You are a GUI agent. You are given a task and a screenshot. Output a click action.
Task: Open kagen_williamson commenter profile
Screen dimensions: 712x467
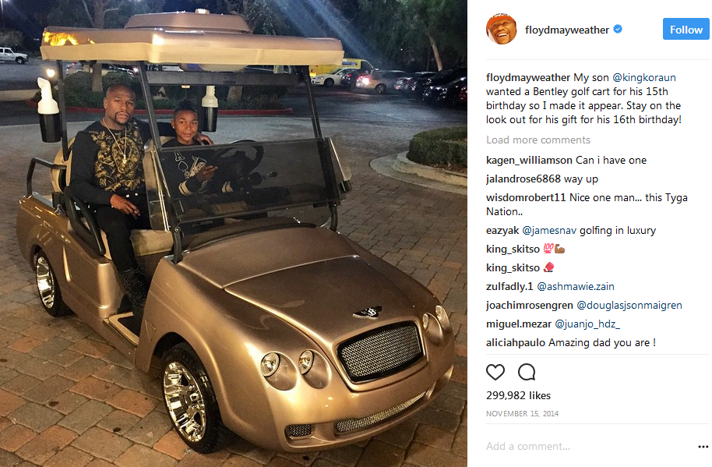coord(529,161)
